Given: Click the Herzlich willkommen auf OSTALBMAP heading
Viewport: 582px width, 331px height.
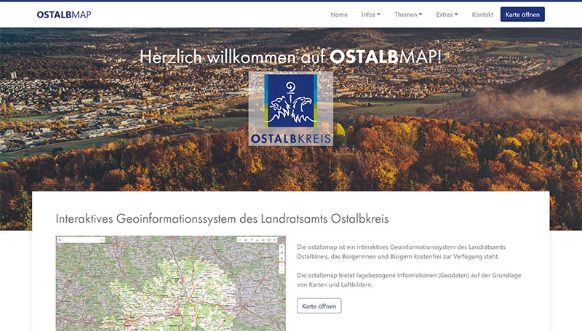Looking at the screenshot, I should (x=290, y=57).
